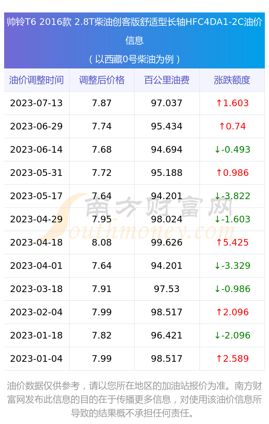Click fuel cost 94.201 in 2023-04-01 row

(167, 266)
